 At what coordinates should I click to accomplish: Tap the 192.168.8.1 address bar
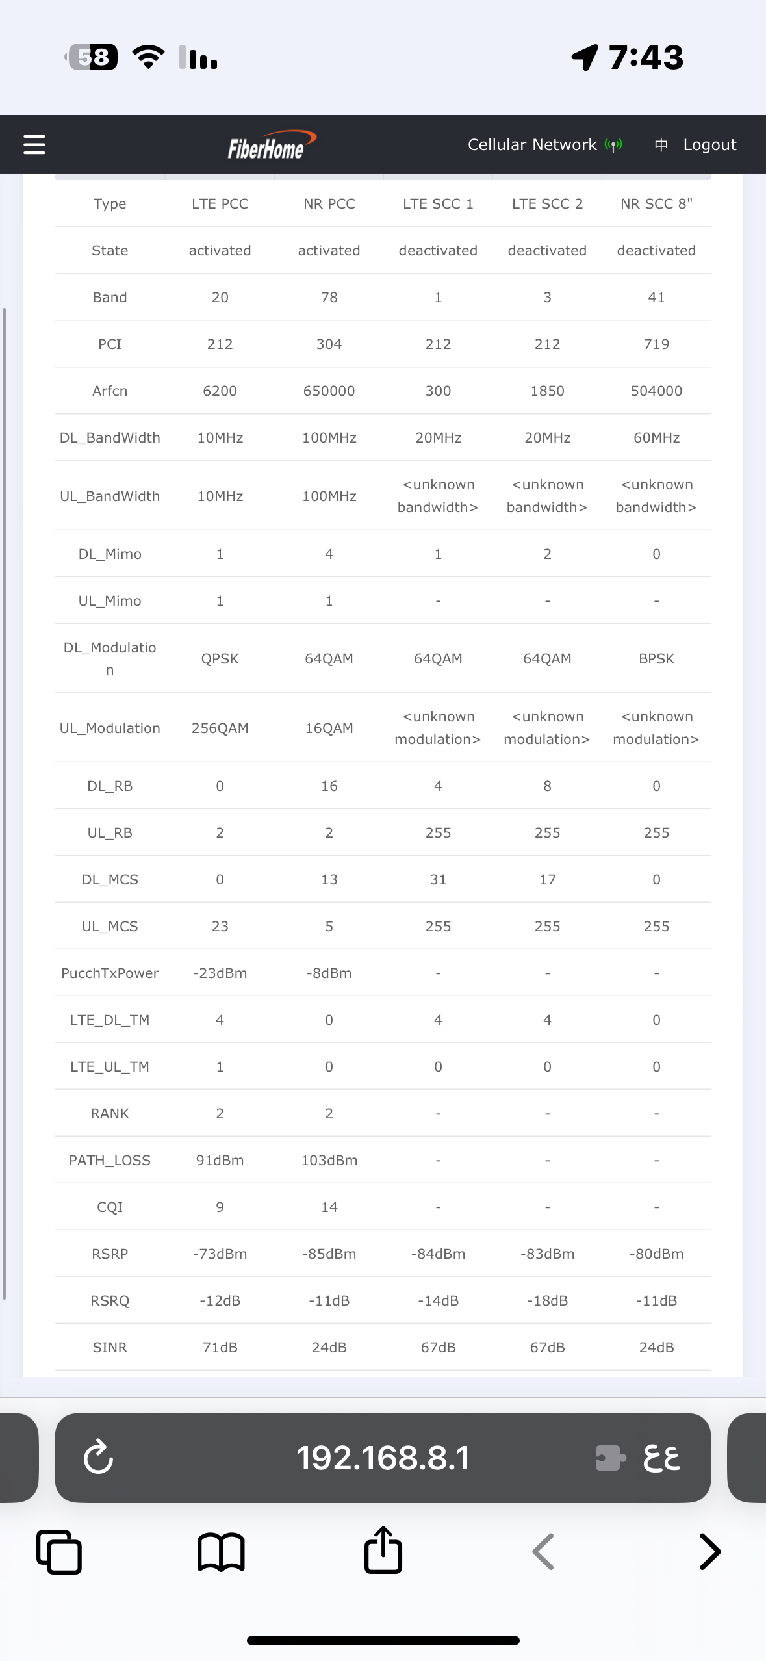383,1457
